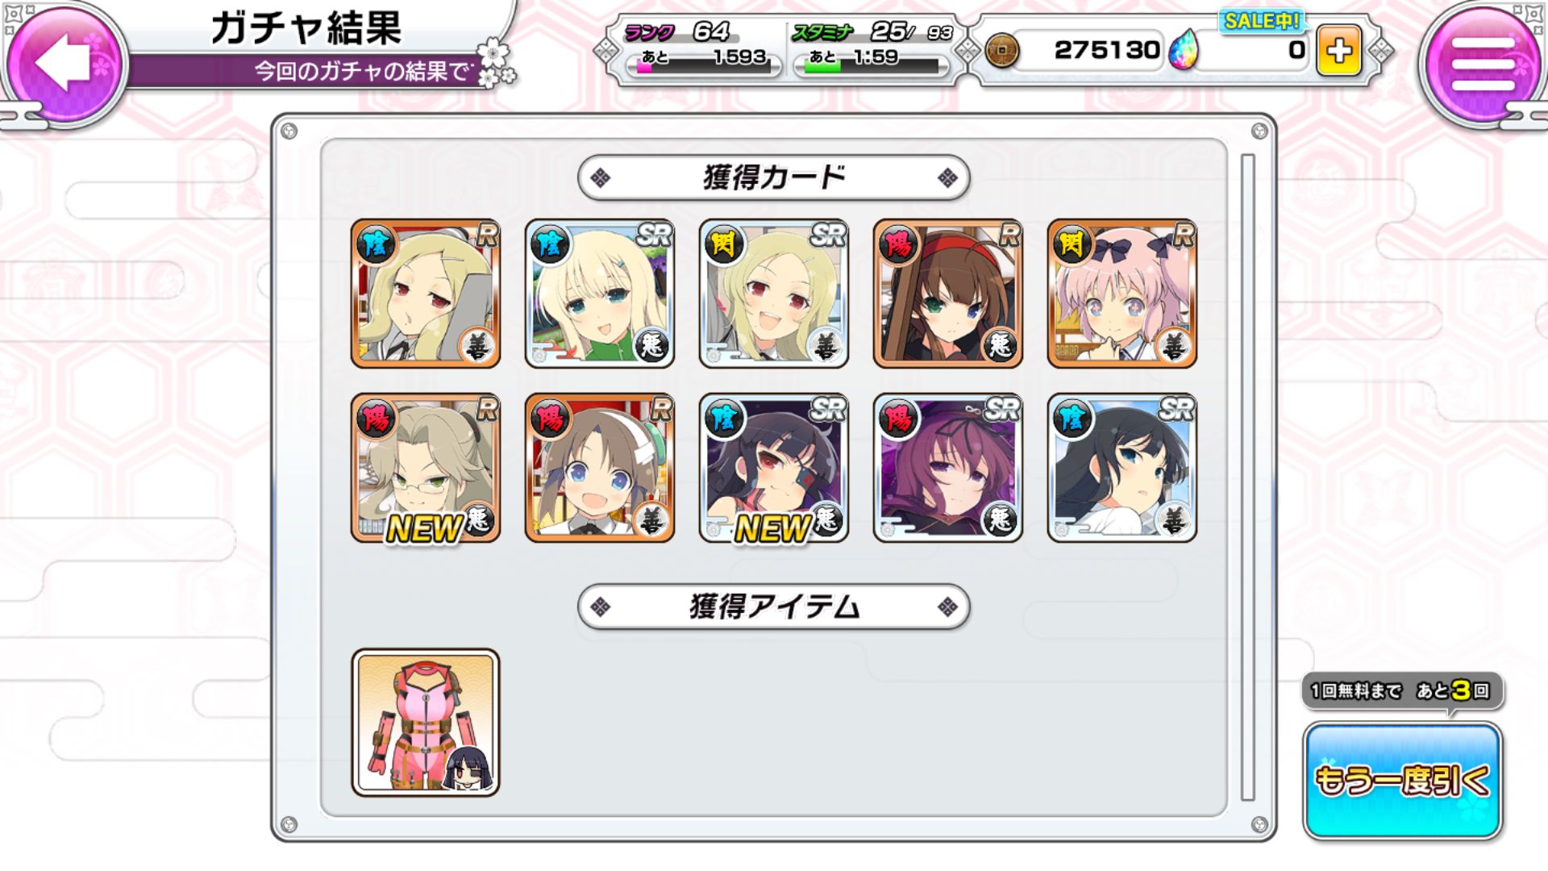
Task: Tap the pink back arrow button
Action: (66, 61)
